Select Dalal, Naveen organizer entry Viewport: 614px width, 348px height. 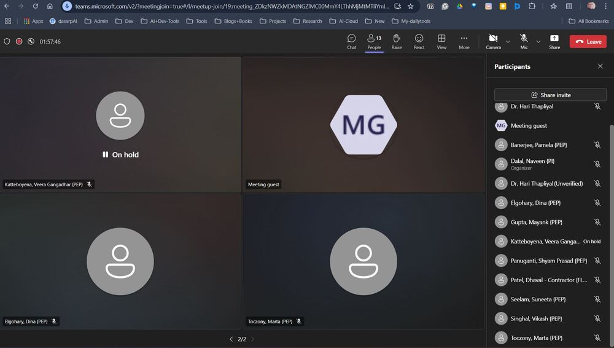pyautogui.click(x=548, y=164)
